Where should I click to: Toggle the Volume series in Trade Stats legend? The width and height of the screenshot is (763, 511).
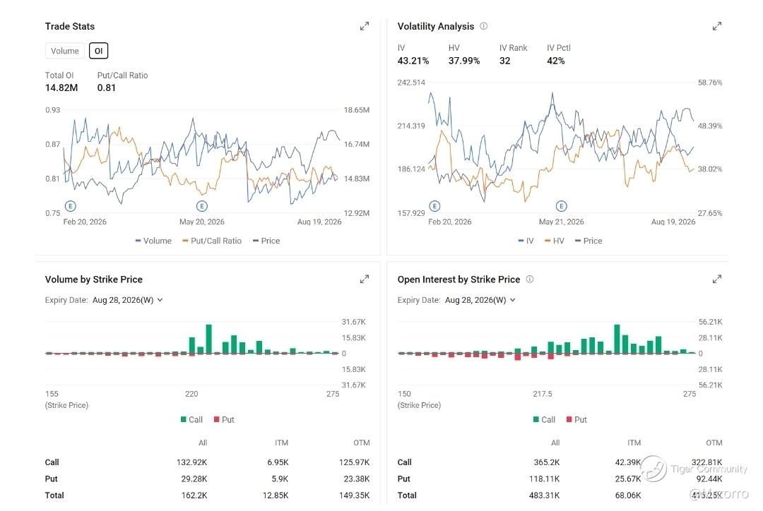(153, 241)
